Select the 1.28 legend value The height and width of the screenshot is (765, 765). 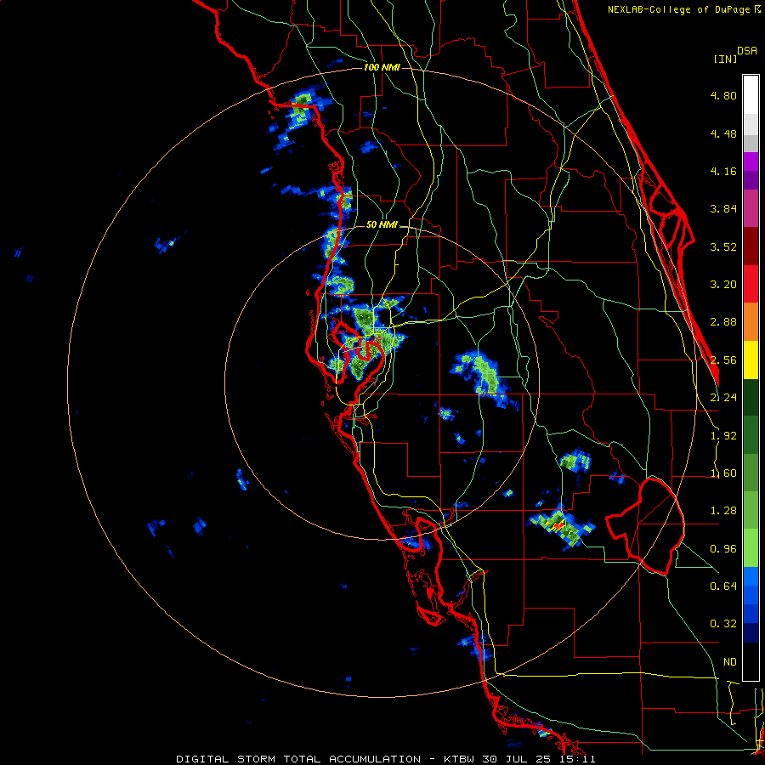coord(723,511)
